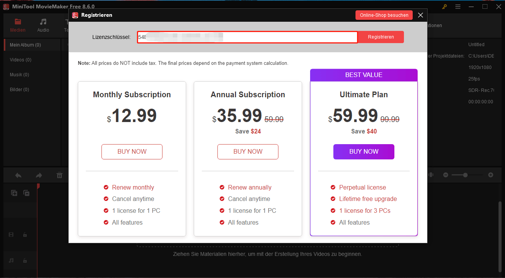Click BUY NOW under Annual Subscription
Viewport: 505px width, 278px height.
pos(248,151)
